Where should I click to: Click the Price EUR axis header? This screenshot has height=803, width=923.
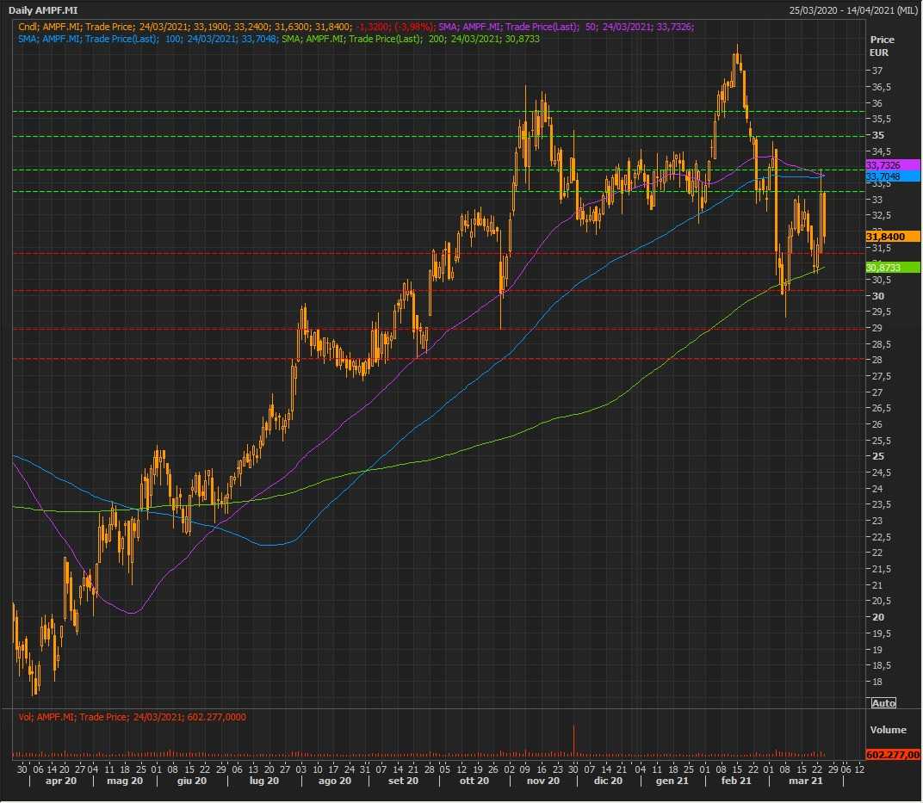point(882,46)
